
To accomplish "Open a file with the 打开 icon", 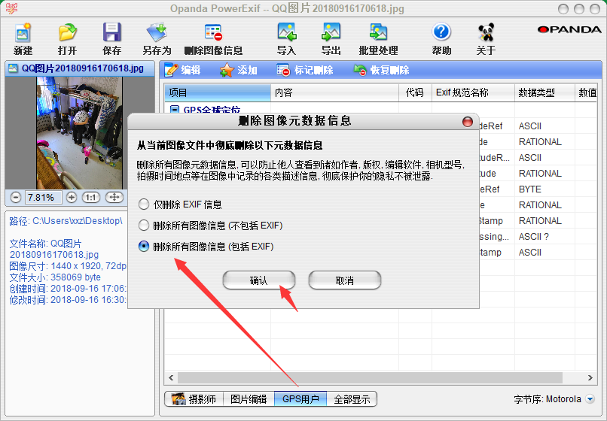I will tap(67, 32).
